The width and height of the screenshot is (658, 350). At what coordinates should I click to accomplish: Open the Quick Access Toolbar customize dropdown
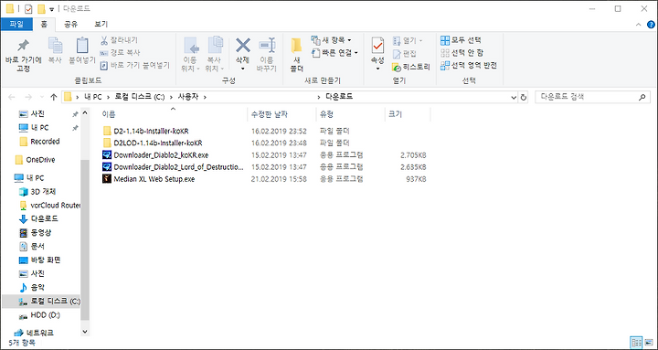click(x=51, y=9)
